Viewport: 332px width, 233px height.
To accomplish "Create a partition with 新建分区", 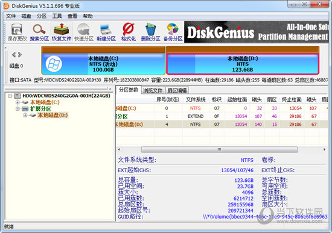I will click(106, 32).
